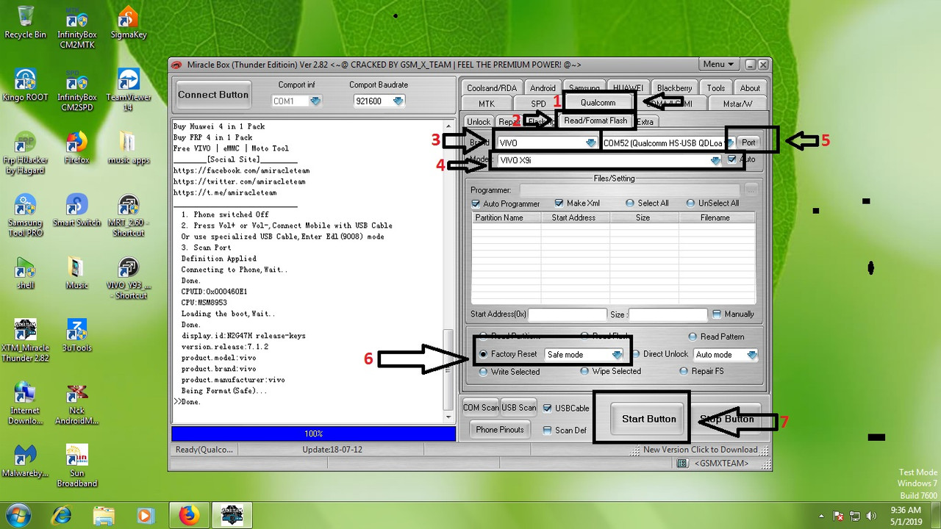Click the Connect Button
The width and height of the screenshot is (941, 529).
pyautogui.click(x=213, y=95)
